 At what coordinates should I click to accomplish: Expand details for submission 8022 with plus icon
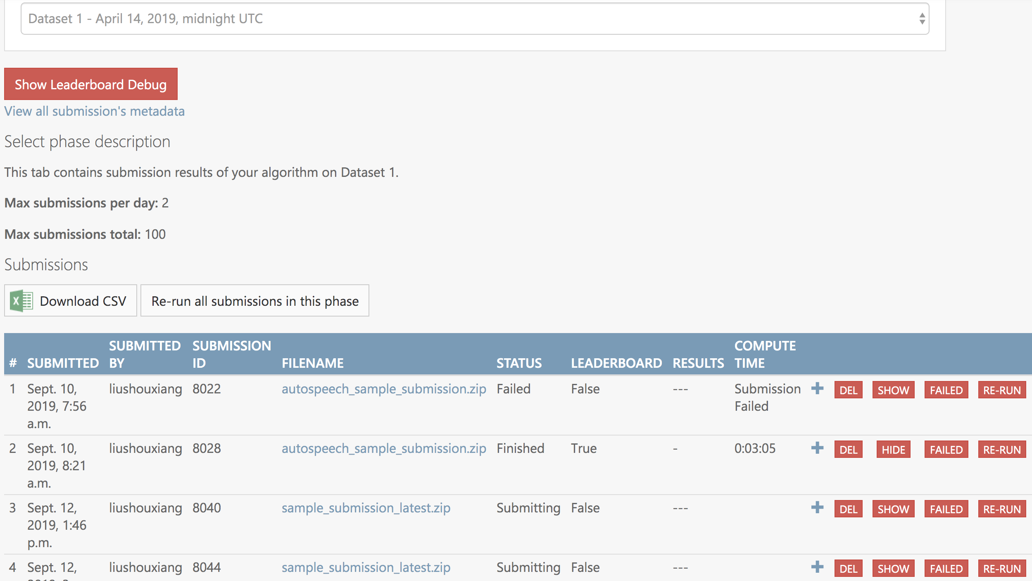[x=818, y=388]
